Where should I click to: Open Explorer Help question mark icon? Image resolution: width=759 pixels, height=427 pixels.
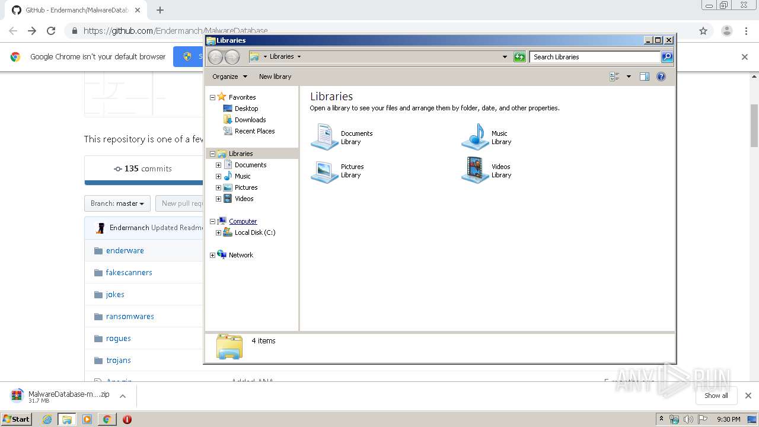[x=661, y=77]
